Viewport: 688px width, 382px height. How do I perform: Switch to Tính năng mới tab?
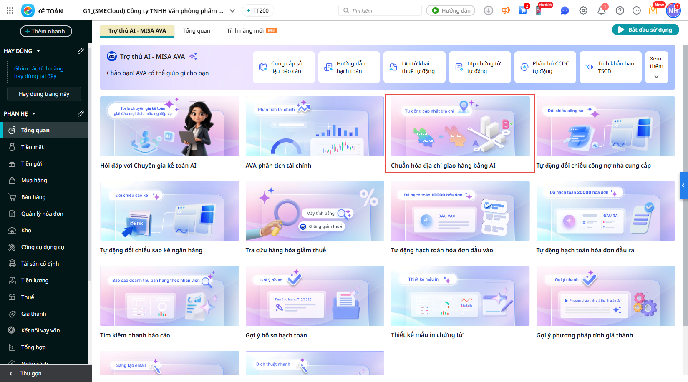(x=252, y=30)
